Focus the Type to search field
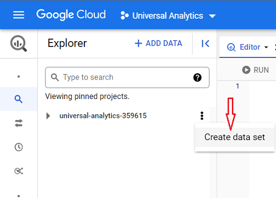Image resolution: width=276 pixels, height=198 pixels. [127, 77]
